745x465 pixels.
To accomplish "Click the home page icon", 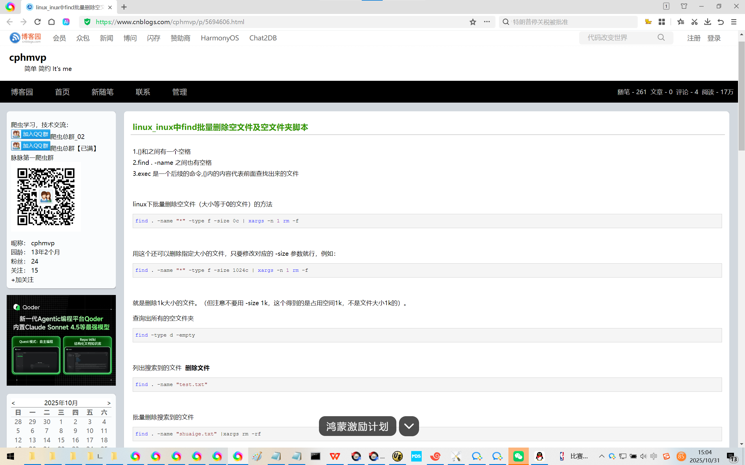I will point(52,22).
